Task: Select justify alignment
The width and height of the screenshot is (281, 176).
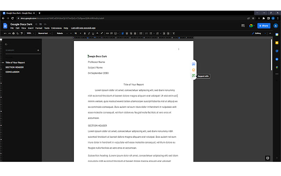Action: click(135, 33)
